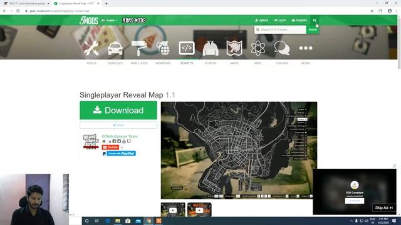This screenshot has width=401, height=225.
Task: Click the WEAPONS category label
Action: click(x=163, y=63)
